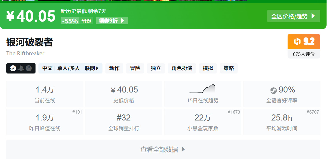Click the 昨日峰值在线 1.9万 stat

(45, 122)
